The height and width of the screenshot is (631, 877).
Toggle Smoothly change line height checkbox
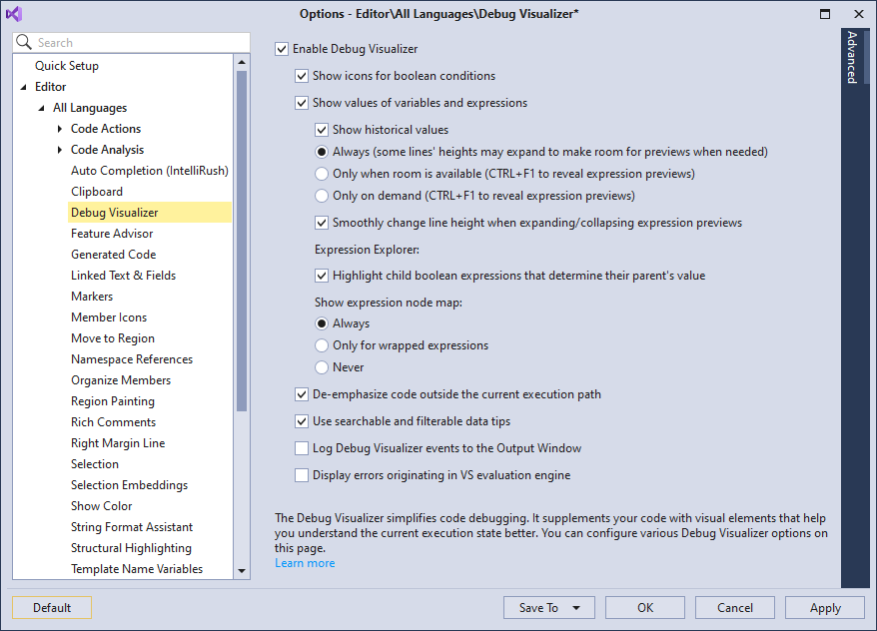(x=322, y=223)
